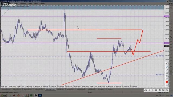Switch to the EURUSD,M15 chart tab

[x=6, y=89]
